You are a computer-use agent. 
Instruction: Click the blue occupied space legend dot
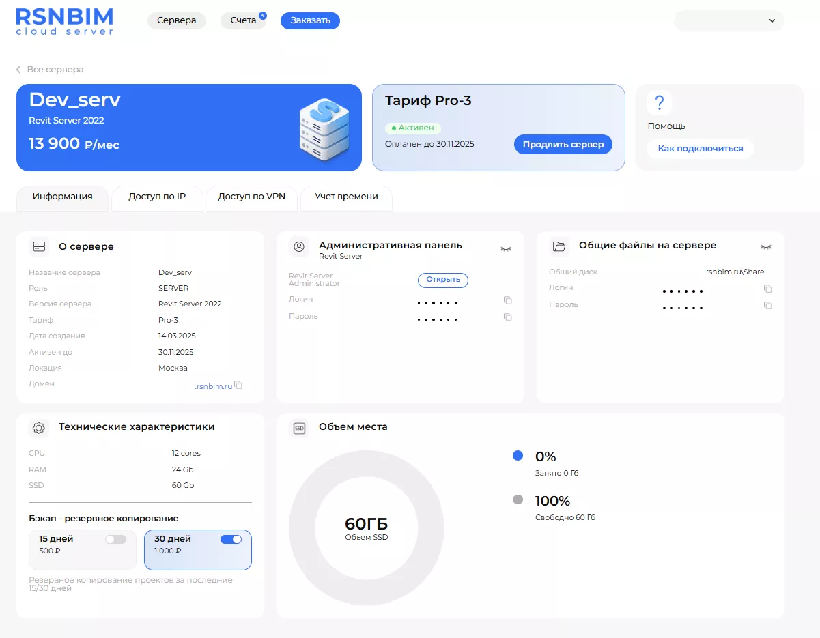pyautogui.click(x=518, y=456)
